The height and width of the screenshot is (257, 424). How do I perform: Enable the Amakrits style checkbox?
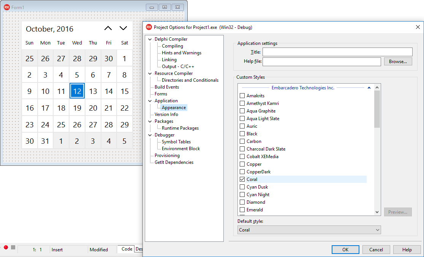[x=242, y=96]
